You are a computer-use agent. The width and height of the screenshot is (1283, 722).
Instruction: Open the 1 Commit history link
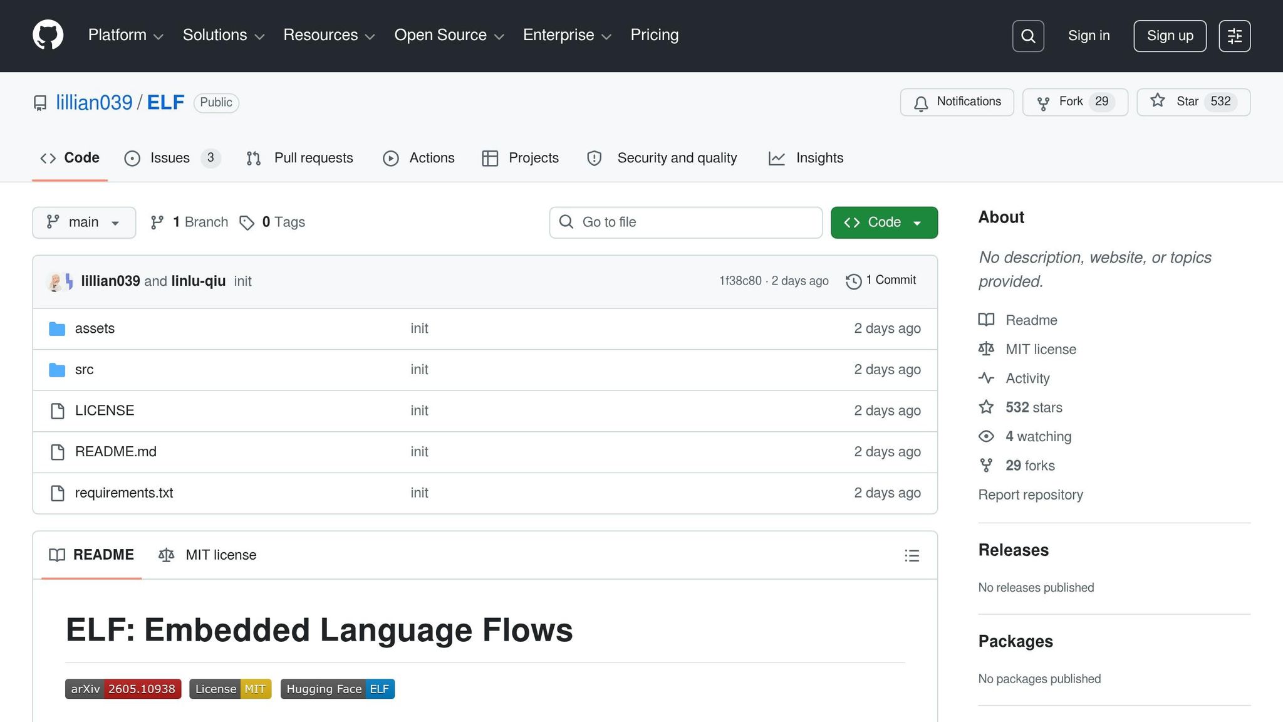point(881,280)
